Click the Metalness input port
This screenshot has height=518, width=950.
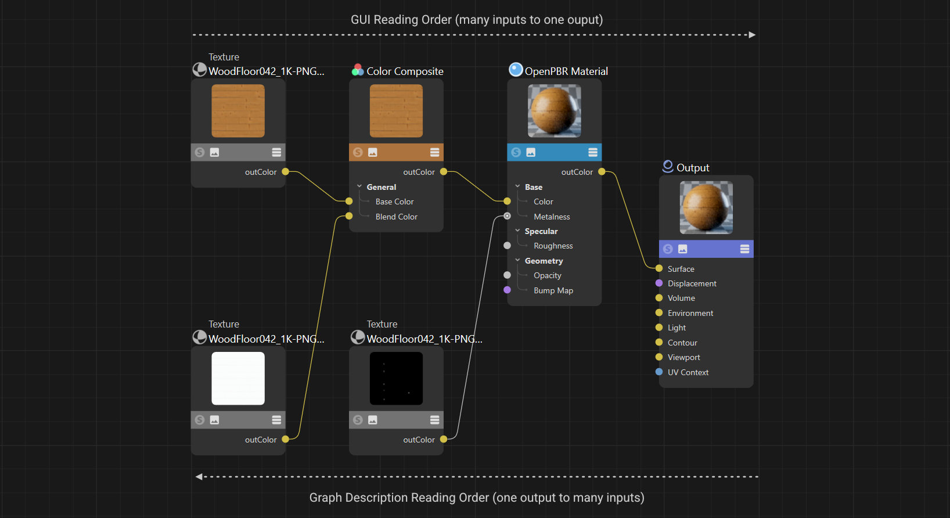[507, 216]
